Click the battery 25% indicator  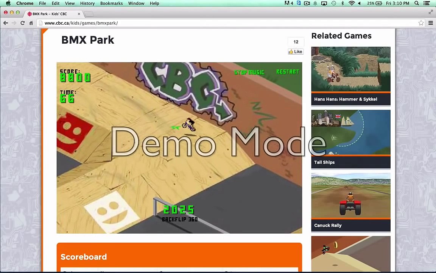[374, 3]
